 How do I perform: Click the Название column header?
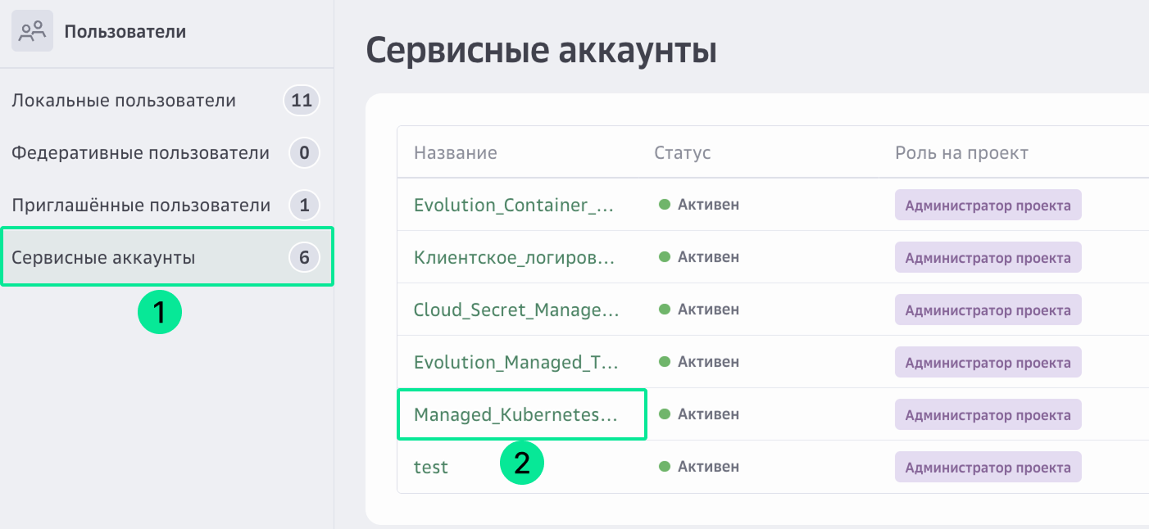point(455,152)
